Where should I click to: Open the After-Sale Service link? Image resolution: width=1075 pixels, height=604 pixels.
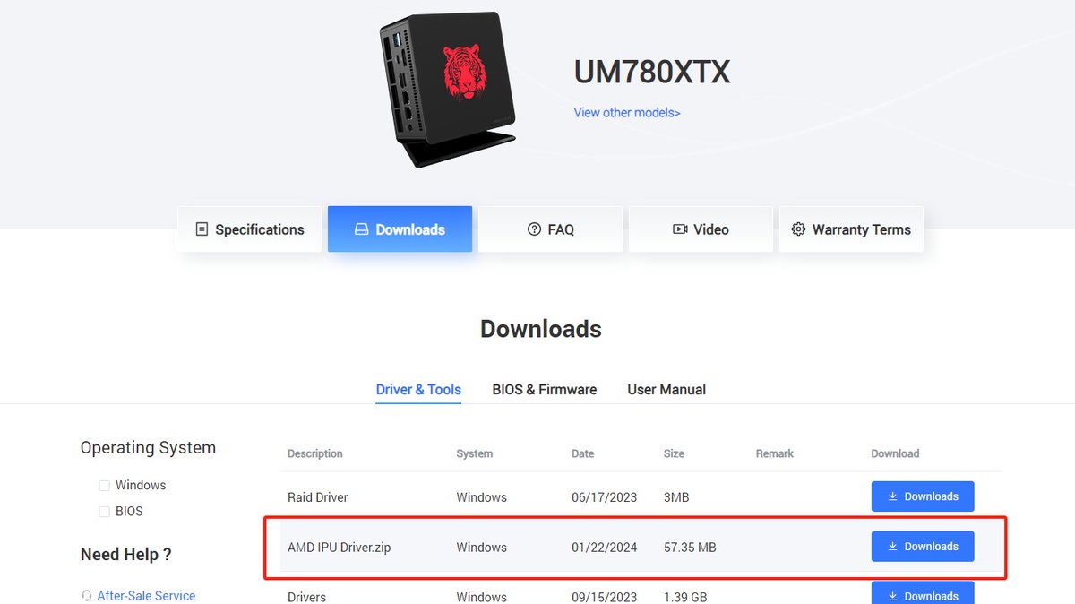[x=146, y=595]
